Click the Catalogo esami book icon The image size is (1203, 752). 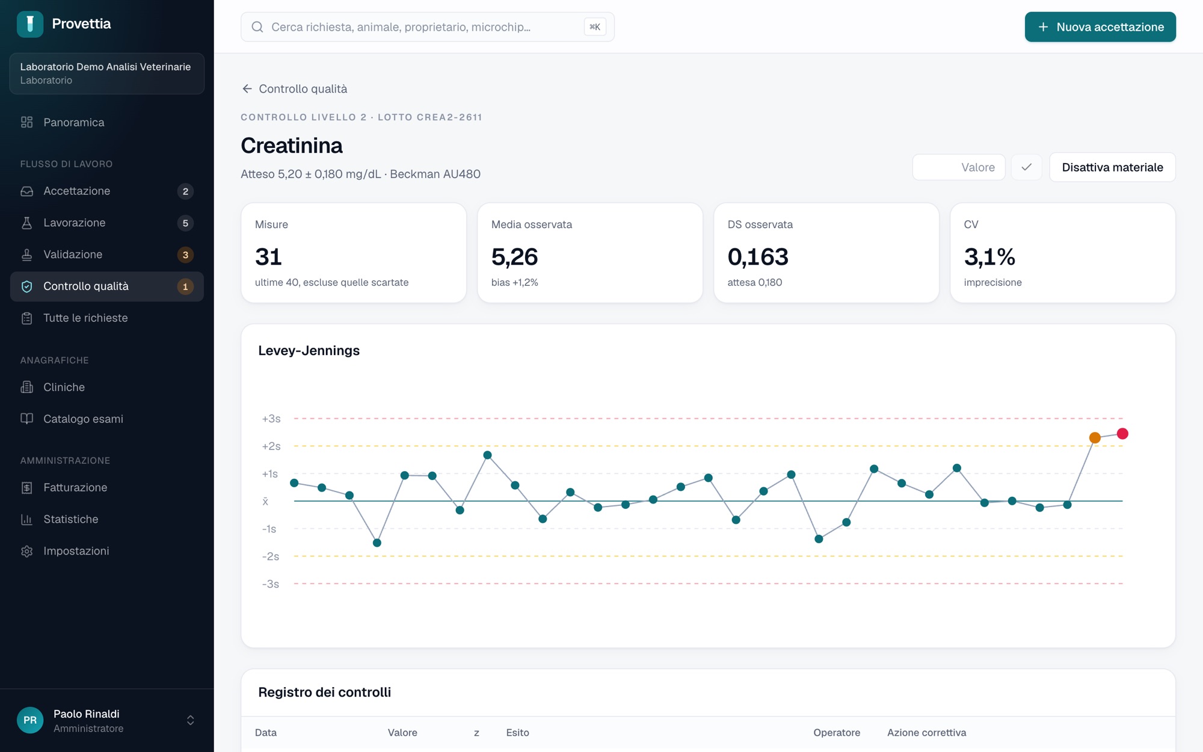click(26, 419)
